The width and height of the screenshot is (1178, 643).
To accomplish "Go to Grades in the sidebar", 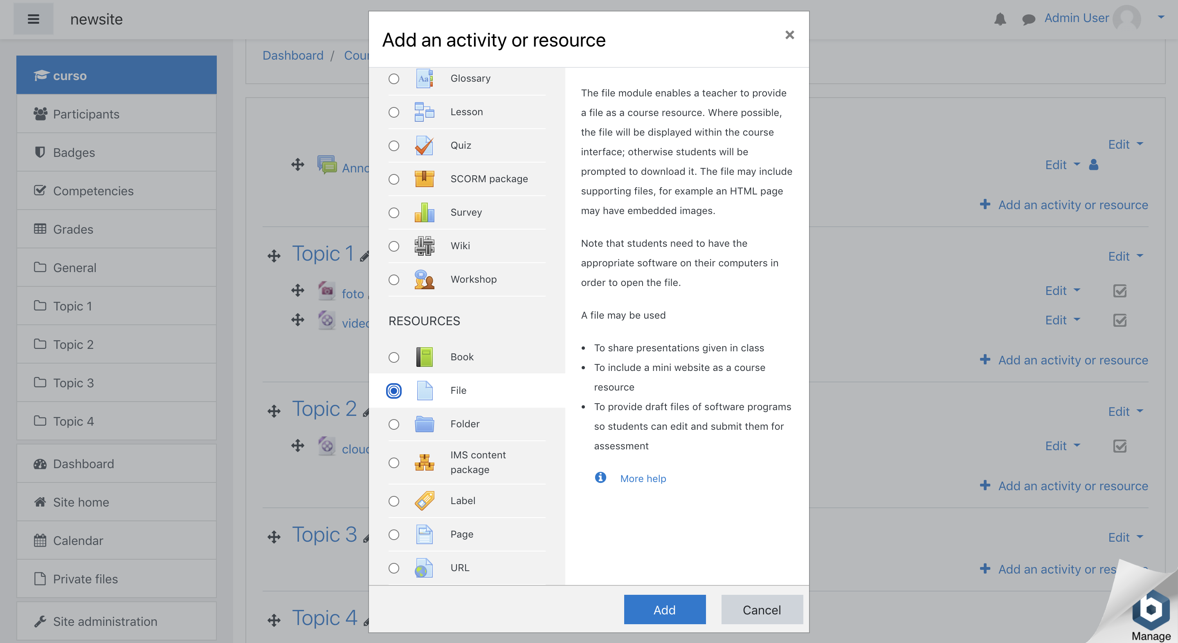I will coord(73,229).
